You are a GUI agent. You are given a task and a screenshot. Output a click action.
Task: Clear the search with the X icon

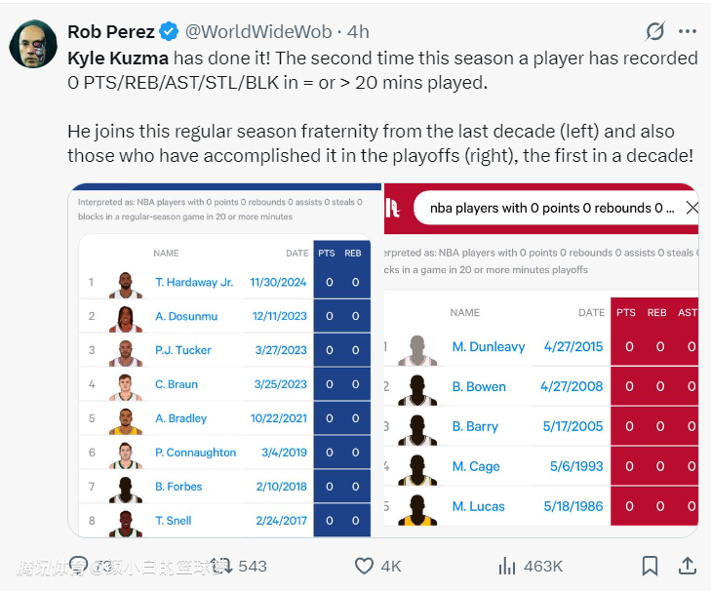(691, 208)
